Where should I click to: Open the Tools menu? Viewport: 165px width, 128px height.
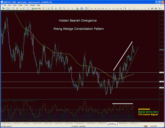tap(26, 5)
